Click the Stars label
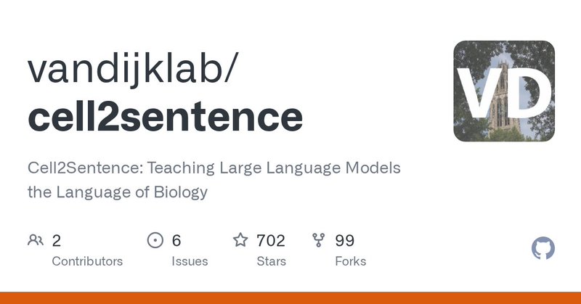 point(271,261)
